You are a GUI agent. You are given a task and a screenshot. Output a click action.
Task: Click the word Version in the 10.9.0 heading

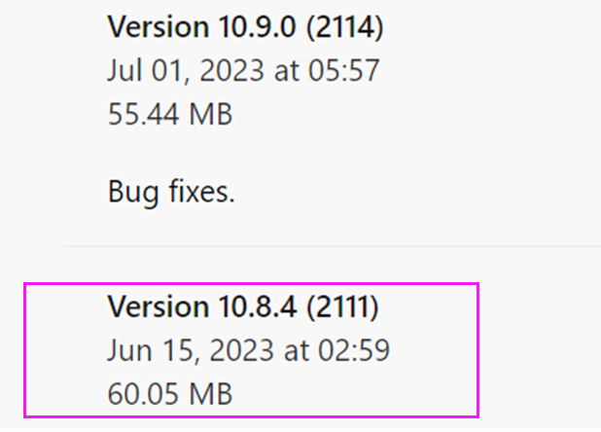(x=159, y=27)
